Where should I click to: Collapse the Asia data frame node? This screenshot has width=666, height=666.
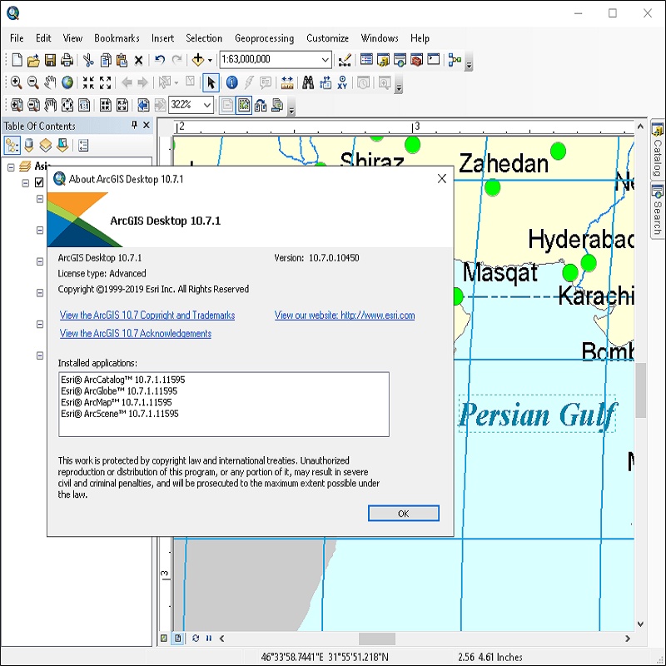click(11, 166)
